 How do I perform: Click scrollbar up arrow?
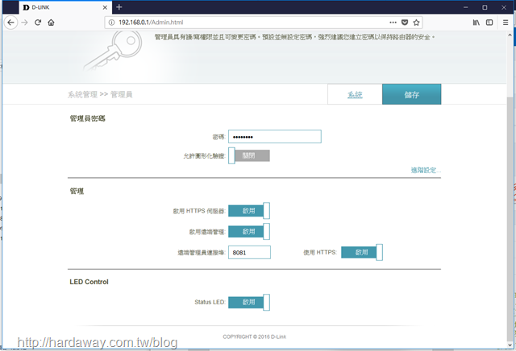[x=510, y=35]
